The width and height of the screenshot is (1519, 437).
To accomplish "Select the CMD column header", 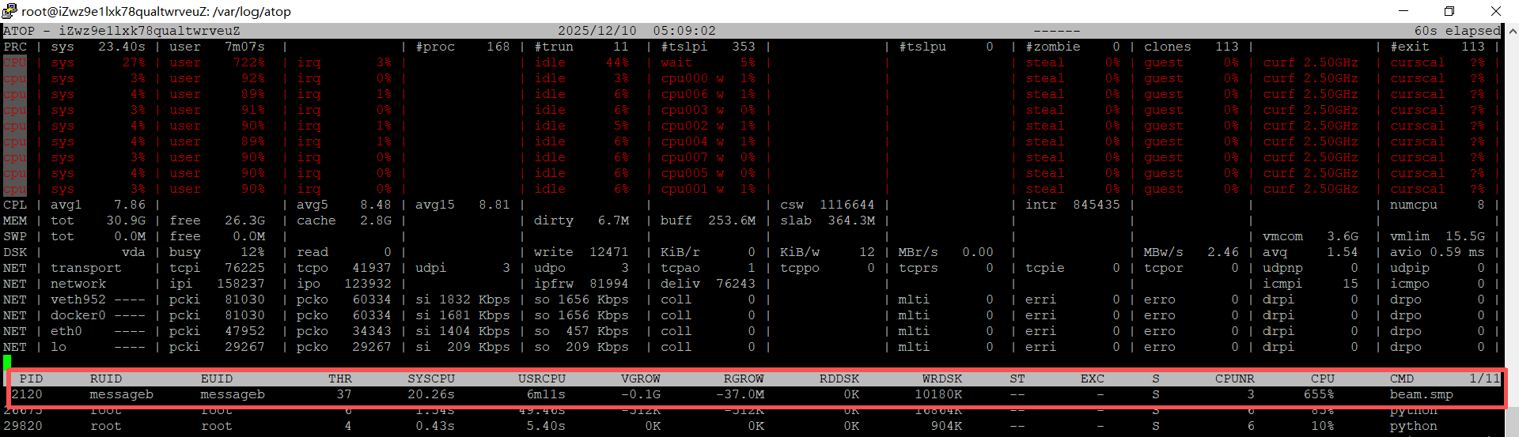I will (x=1401, y=379).
